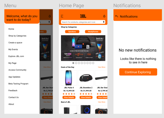Select the Speakers category button
This screenshot has width=164, height=118.
[x=72, y=32]
